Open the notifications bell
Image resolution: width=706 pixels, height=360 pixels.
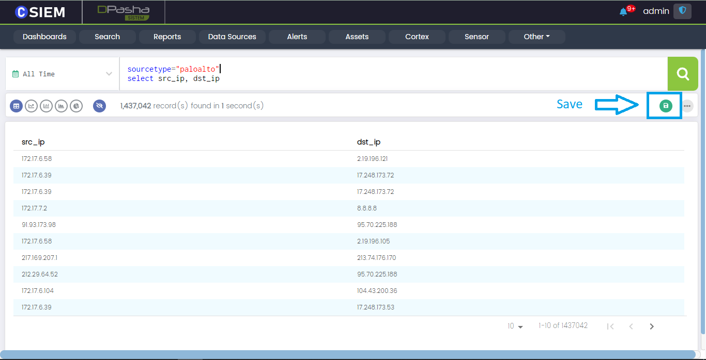[x=623, y=11]
